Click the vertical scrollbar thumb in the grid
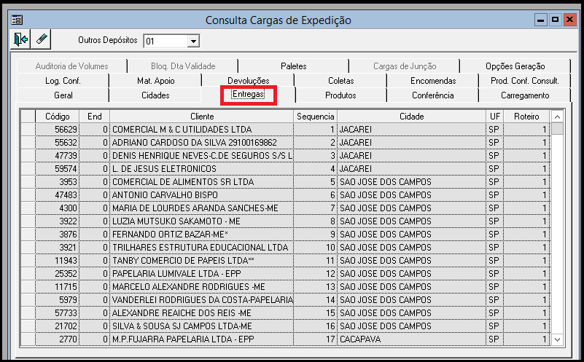The height and width of the screenshot is (362, 584). [x=557, y=129]
